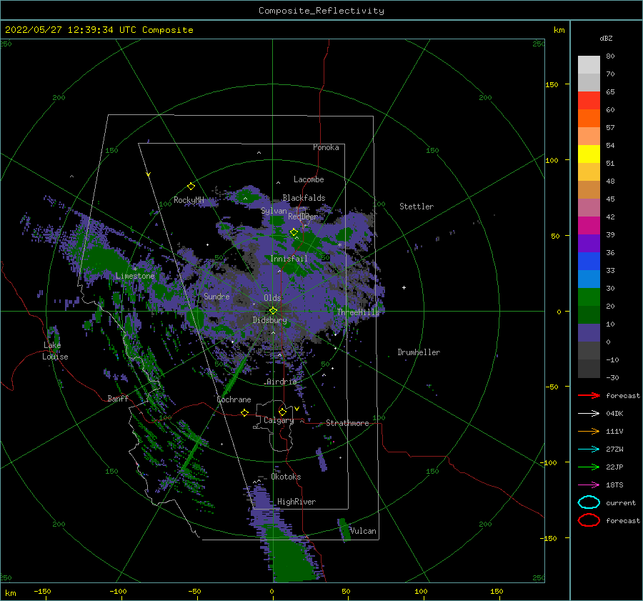
Task: Click the Drumheller town label
Action: 419,352
